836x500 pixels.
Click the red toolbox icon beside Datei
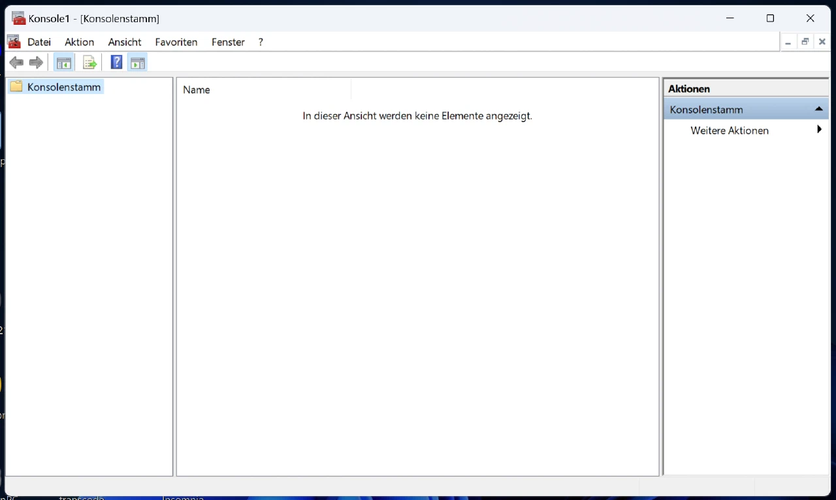click(14, 42)
